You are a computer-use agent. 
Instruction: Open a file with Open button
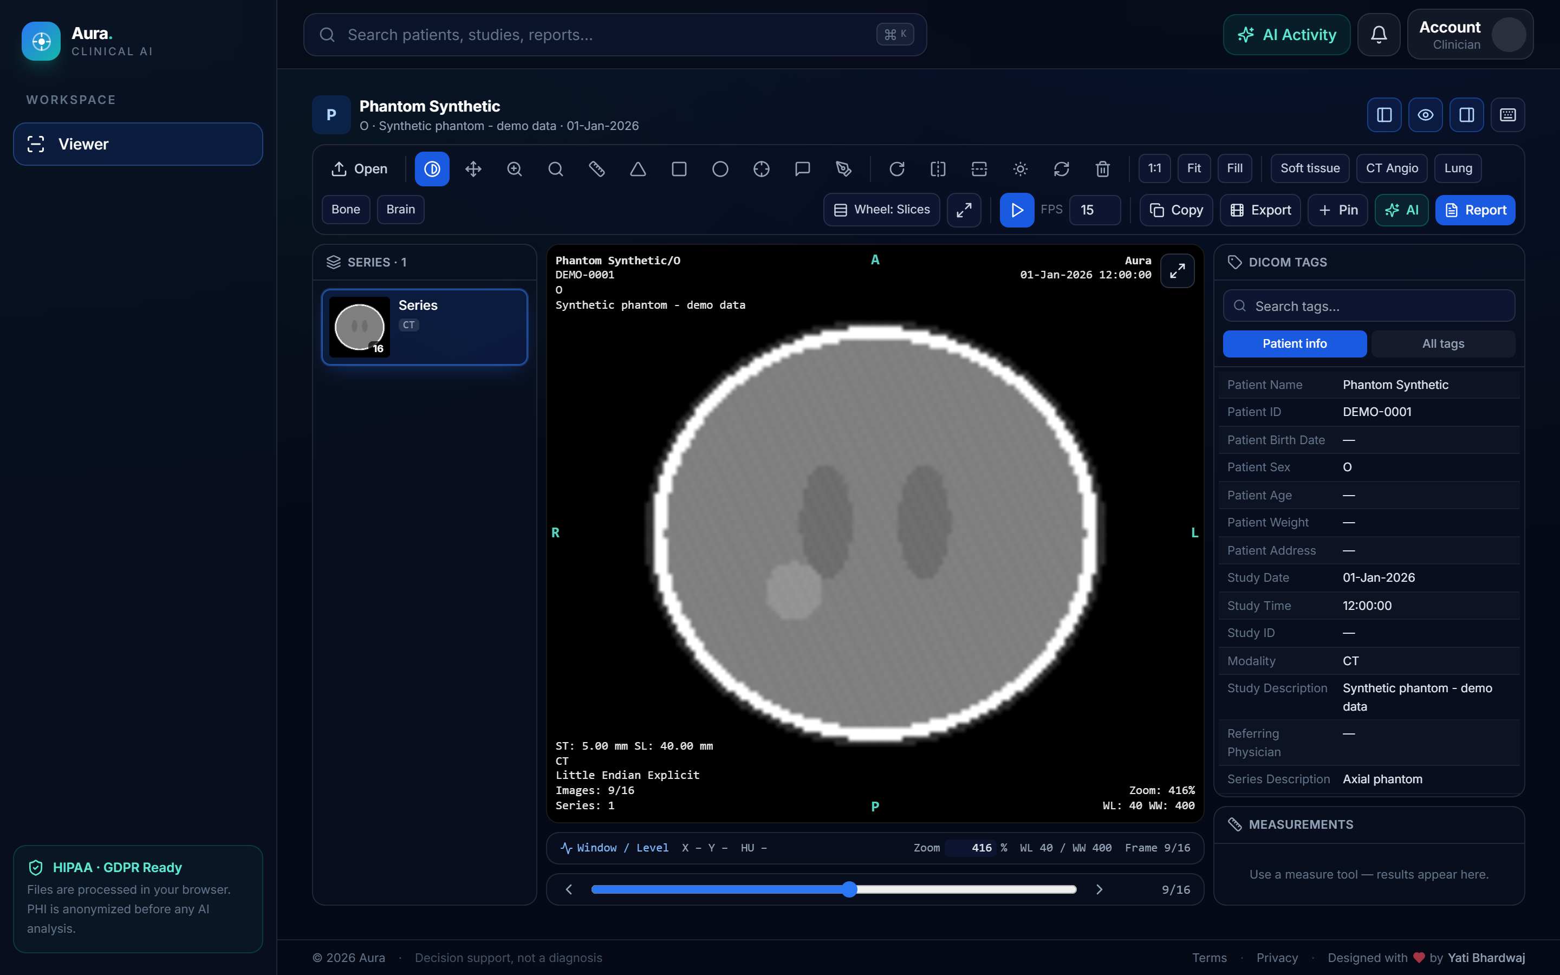(360, 169)
